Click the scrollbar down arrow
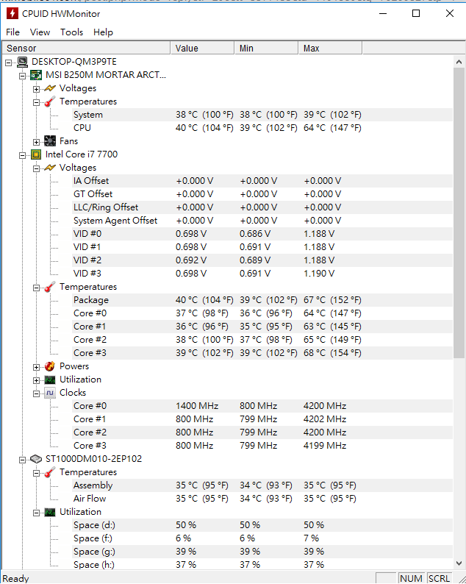 tap(459, 563)
